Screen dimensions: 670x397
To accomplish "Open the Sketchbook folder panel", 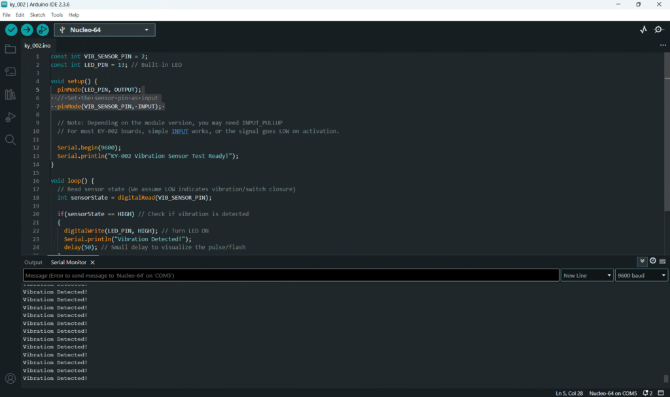I will tap(10, 49).
